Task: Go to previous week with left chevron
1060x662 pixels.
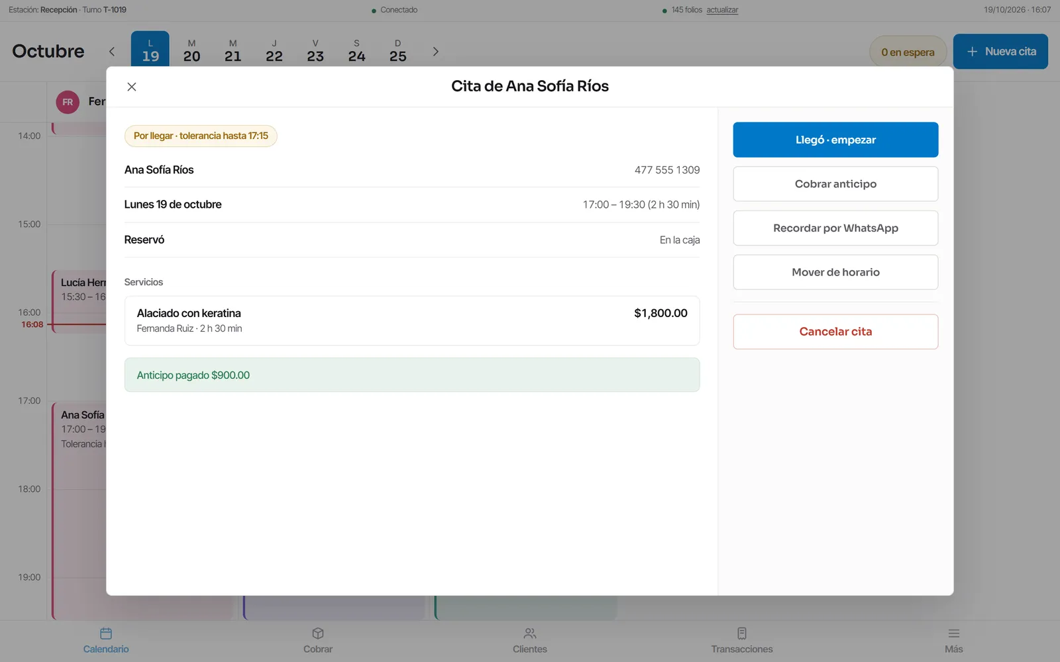Action: pos(112,52)
